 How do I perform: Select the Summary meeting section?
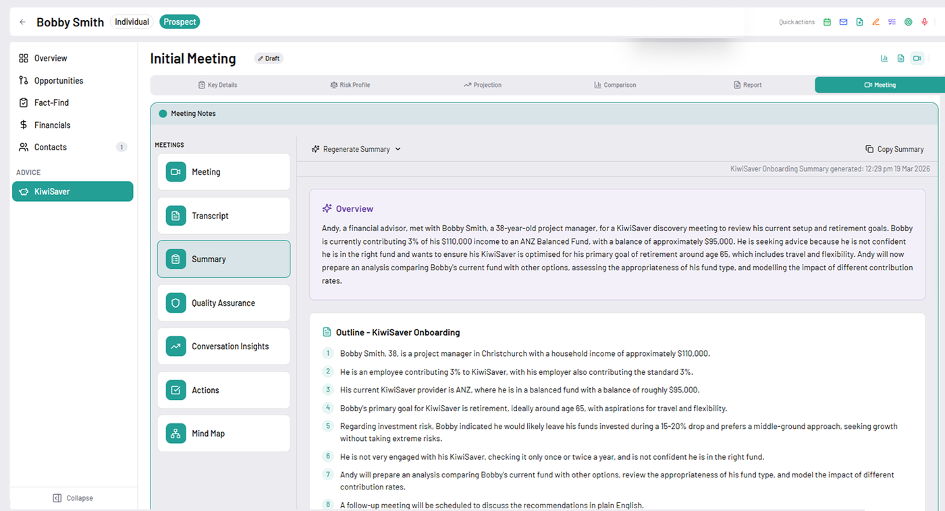tap(223, 259)
